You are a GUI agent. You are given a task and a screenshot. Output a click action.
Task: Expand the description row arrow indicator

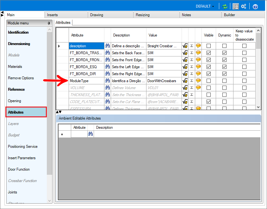click(59, 46)
